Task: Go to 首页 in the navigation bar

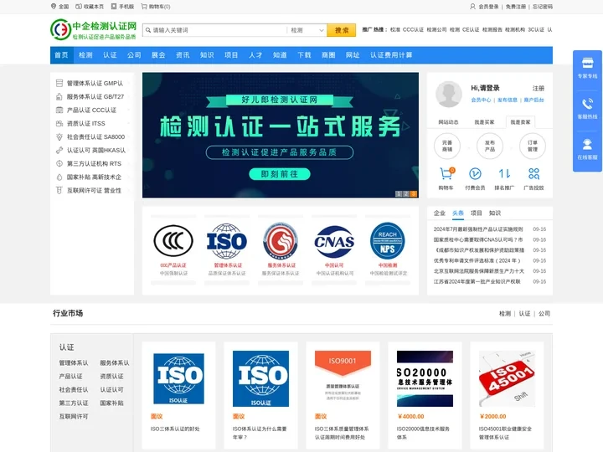Action: pos(61,55)
